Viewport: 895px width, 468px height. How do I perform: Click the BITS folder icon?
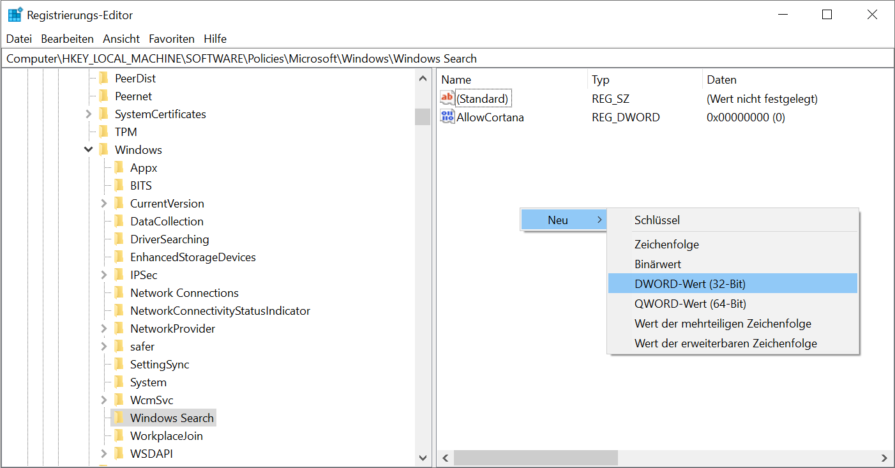(x=119, y=186)
